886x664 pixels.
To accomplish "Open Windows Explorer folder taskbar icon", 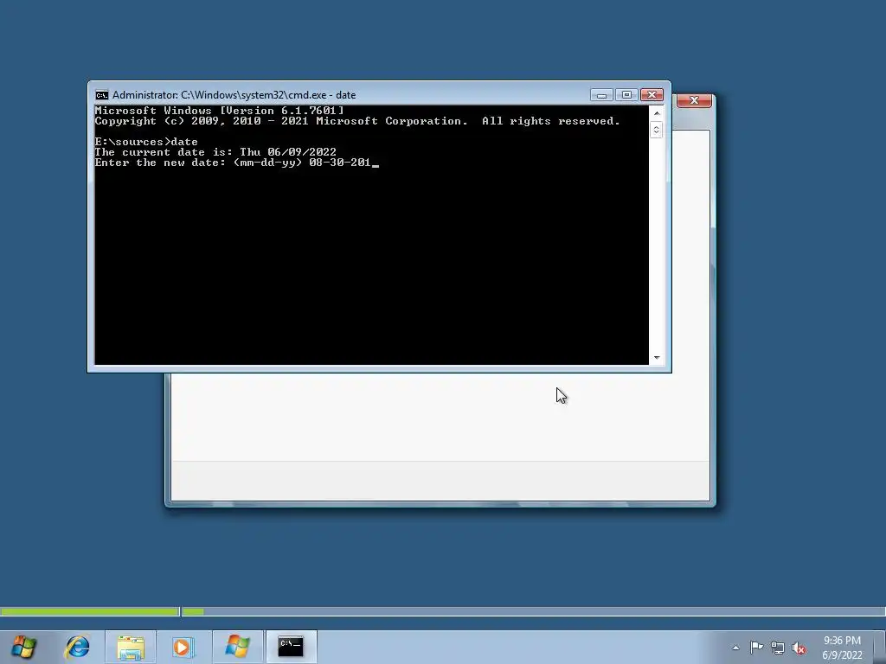I will click(x=131, y=647).
